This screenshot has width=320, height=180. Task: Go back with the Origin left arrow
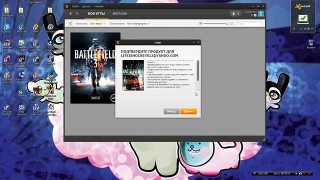click(x=70, y=13)
